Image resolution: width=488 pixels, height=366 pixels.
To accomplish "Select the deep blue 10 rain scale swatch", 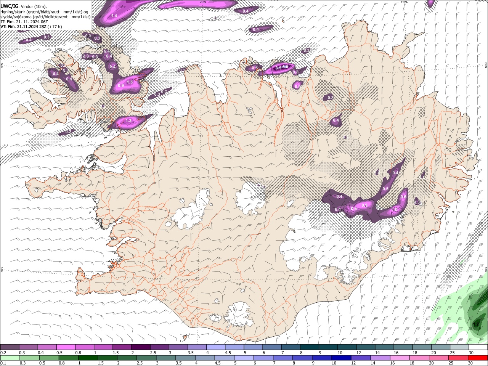I will (x=342, y=358).
